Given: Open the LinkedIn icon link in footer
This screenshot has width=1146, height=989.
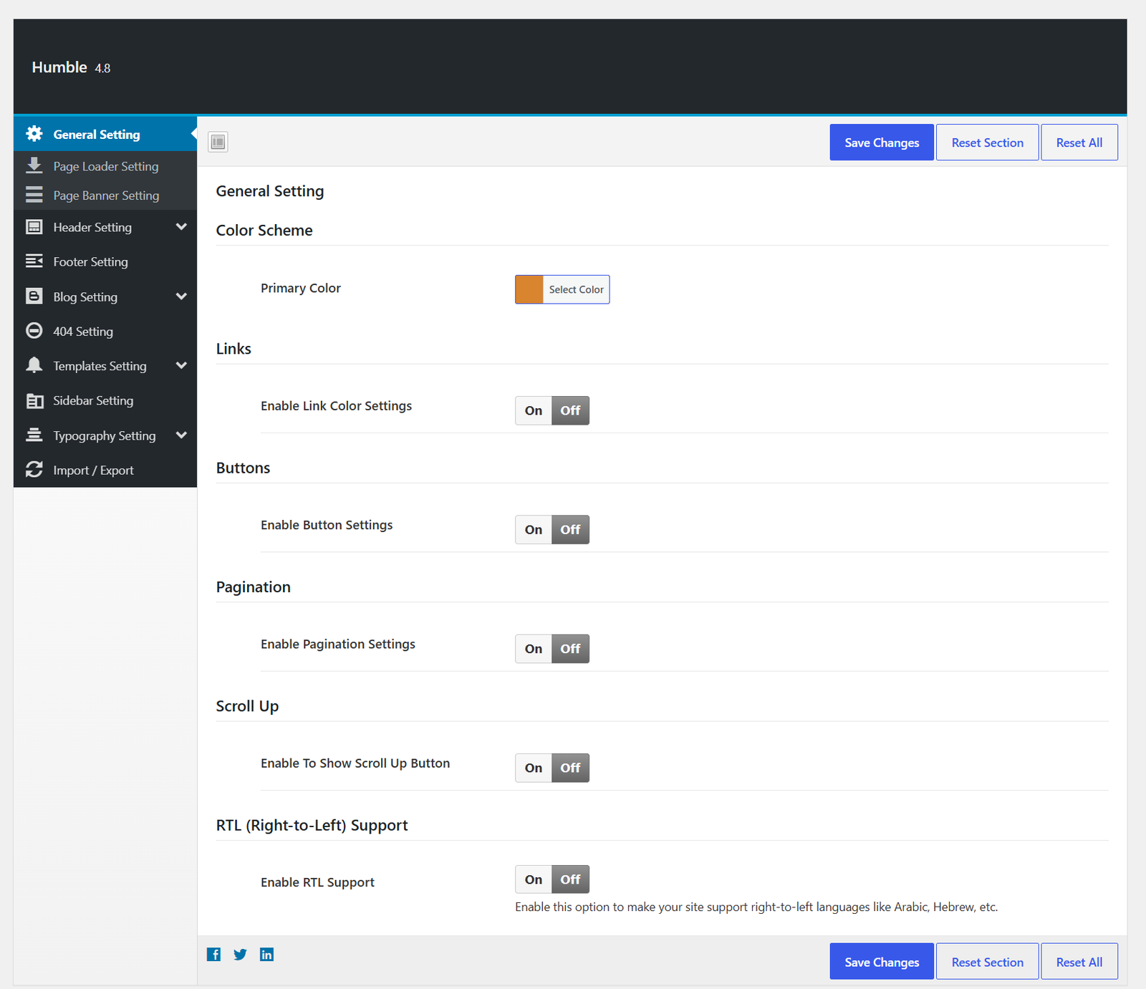Looking at the screenshot, I should point(266,955).
